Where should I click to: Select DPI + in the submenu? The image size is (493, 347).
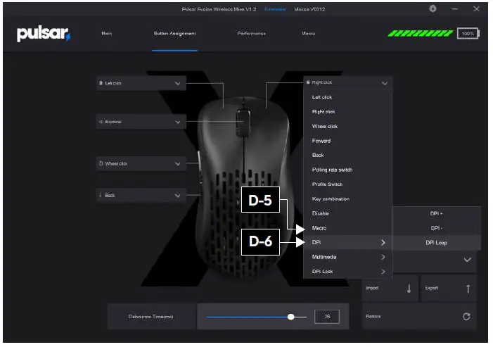pyautogui.click(x=437, y=213)
